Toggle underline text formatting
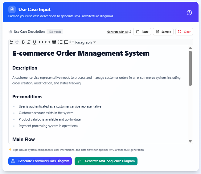 35,42
